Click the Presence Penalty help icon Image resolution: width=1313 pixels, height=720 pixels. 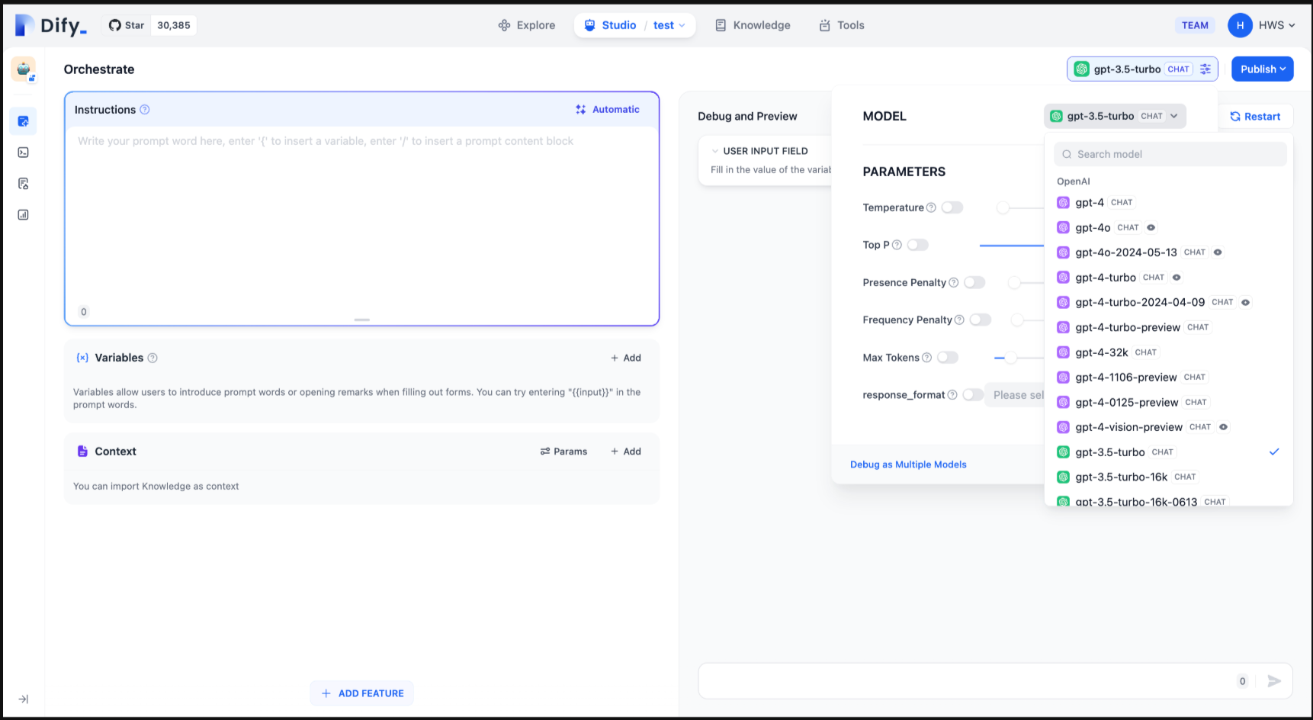[953, 282]
